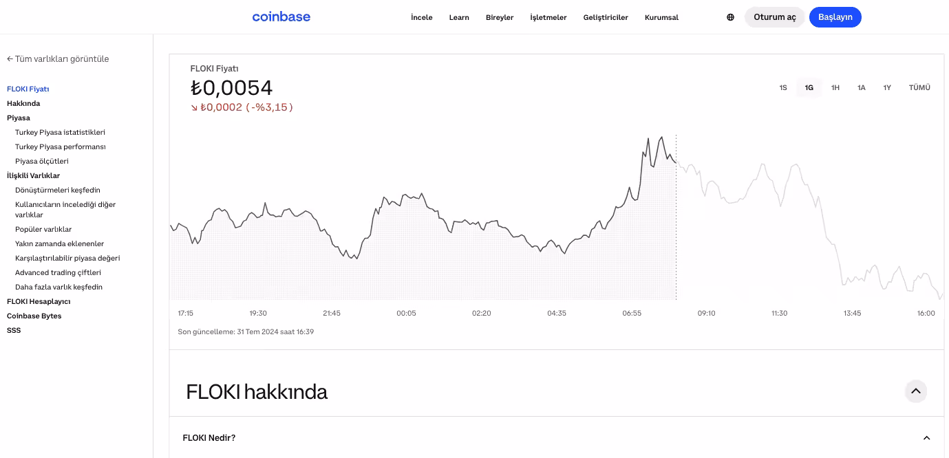Show the TÜMÜ full price history
949x458 pixels.
(x=919, y=88)
